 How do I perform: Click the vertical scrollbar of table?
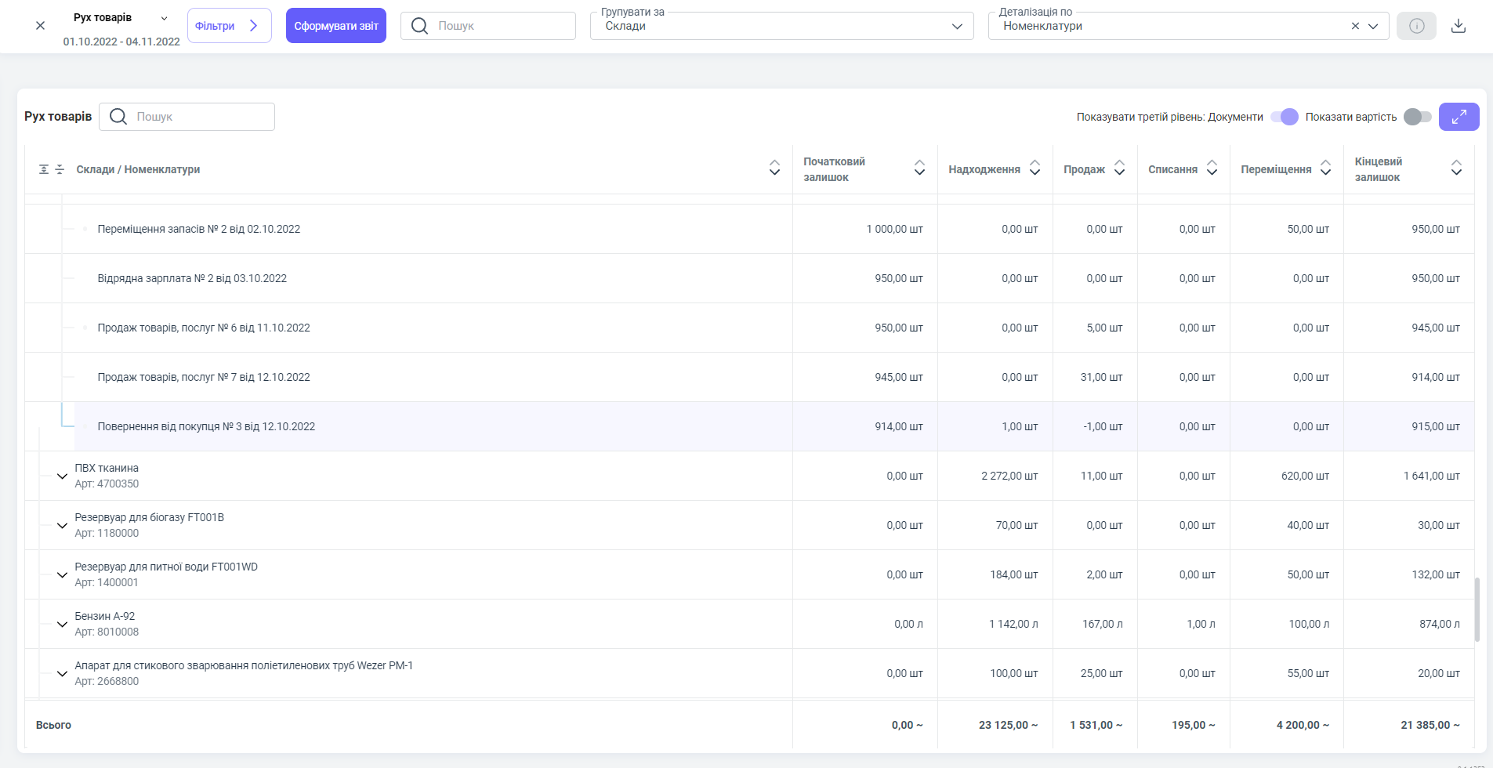point(1477,610)
